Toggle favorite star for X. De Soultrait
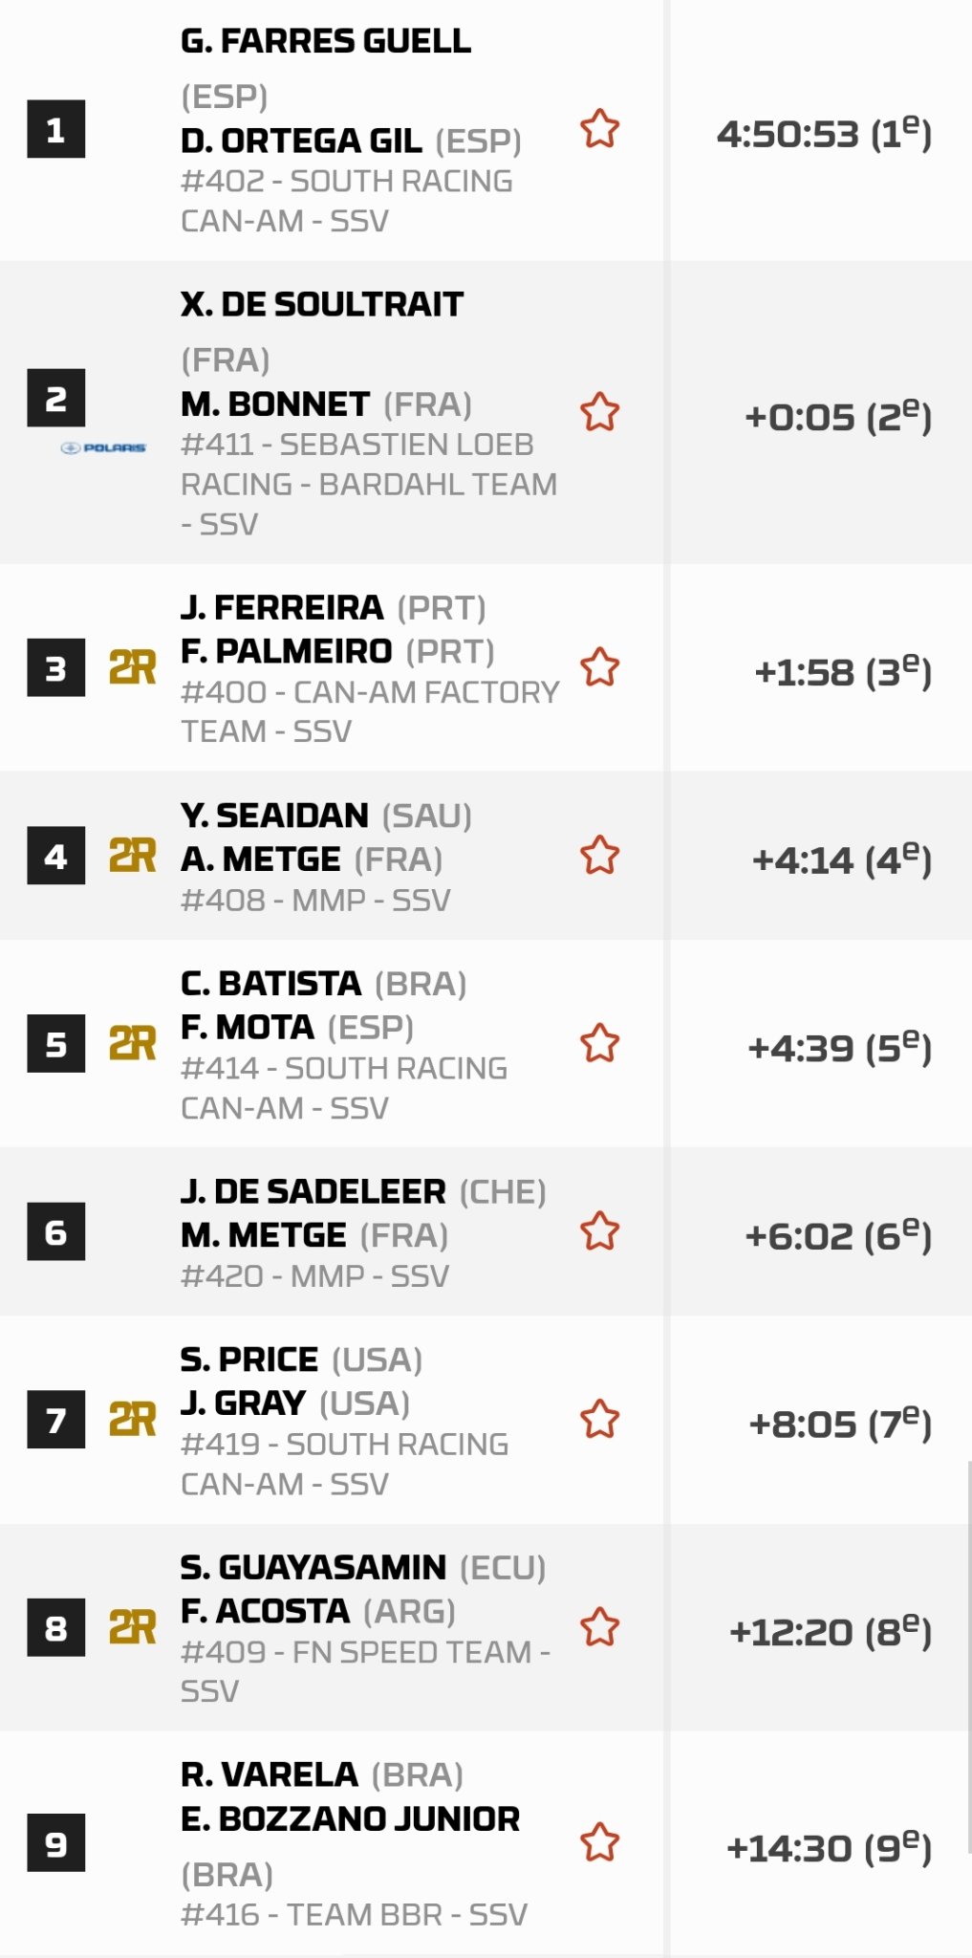Image resolution: width=972 pixels, height=1958 pixels. click(600, 412)
